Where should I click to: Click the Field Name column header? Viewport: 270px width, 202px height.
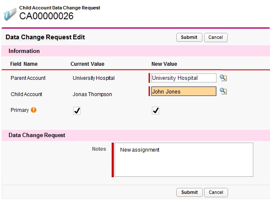pos(24,64)
